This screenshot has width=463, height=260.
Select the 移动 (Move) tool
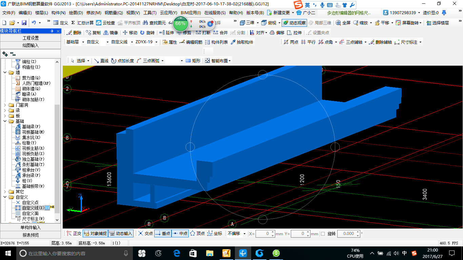130,33
